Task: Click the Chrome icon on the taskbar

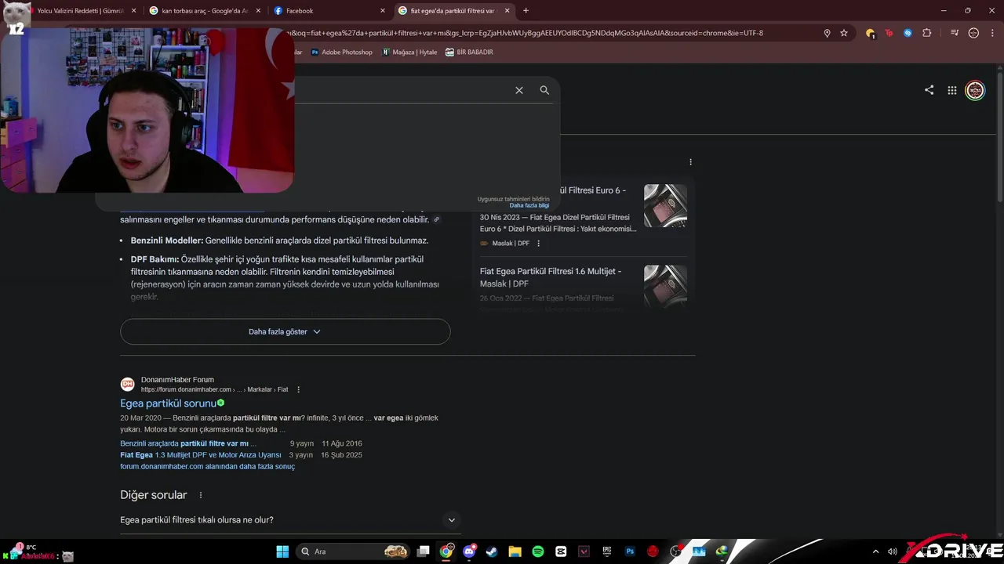Action: click(x=446, y=551)
